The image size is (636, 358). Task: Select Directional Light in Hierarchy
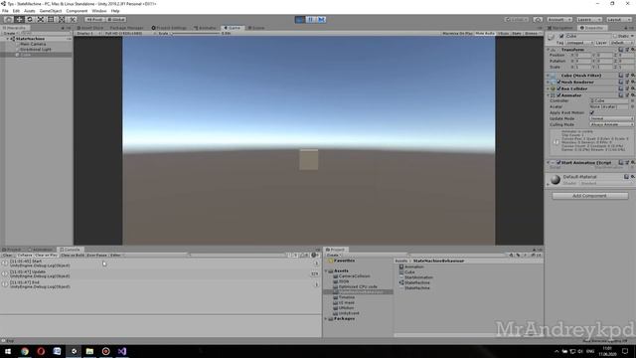click(x=36, y=49)
